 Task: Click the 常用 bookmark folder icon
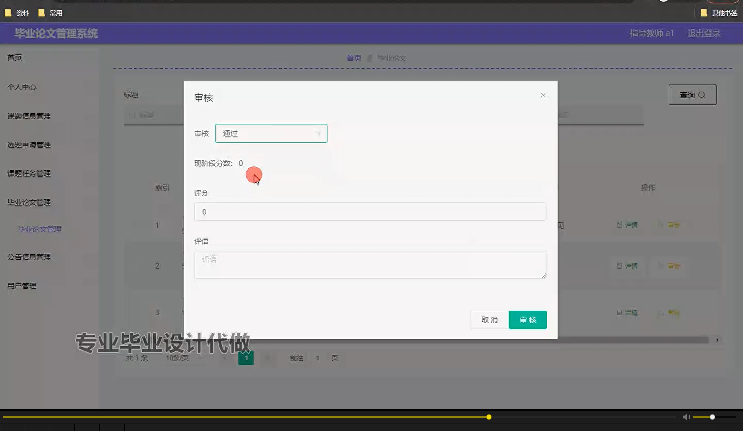tap(42, 12)
